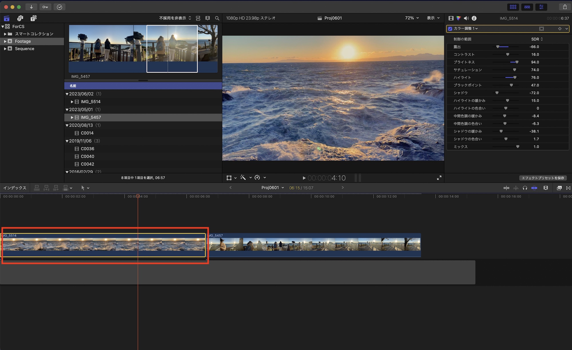Toggle audio skimming headphones icon
572x350 pixels.
(525, 188)
